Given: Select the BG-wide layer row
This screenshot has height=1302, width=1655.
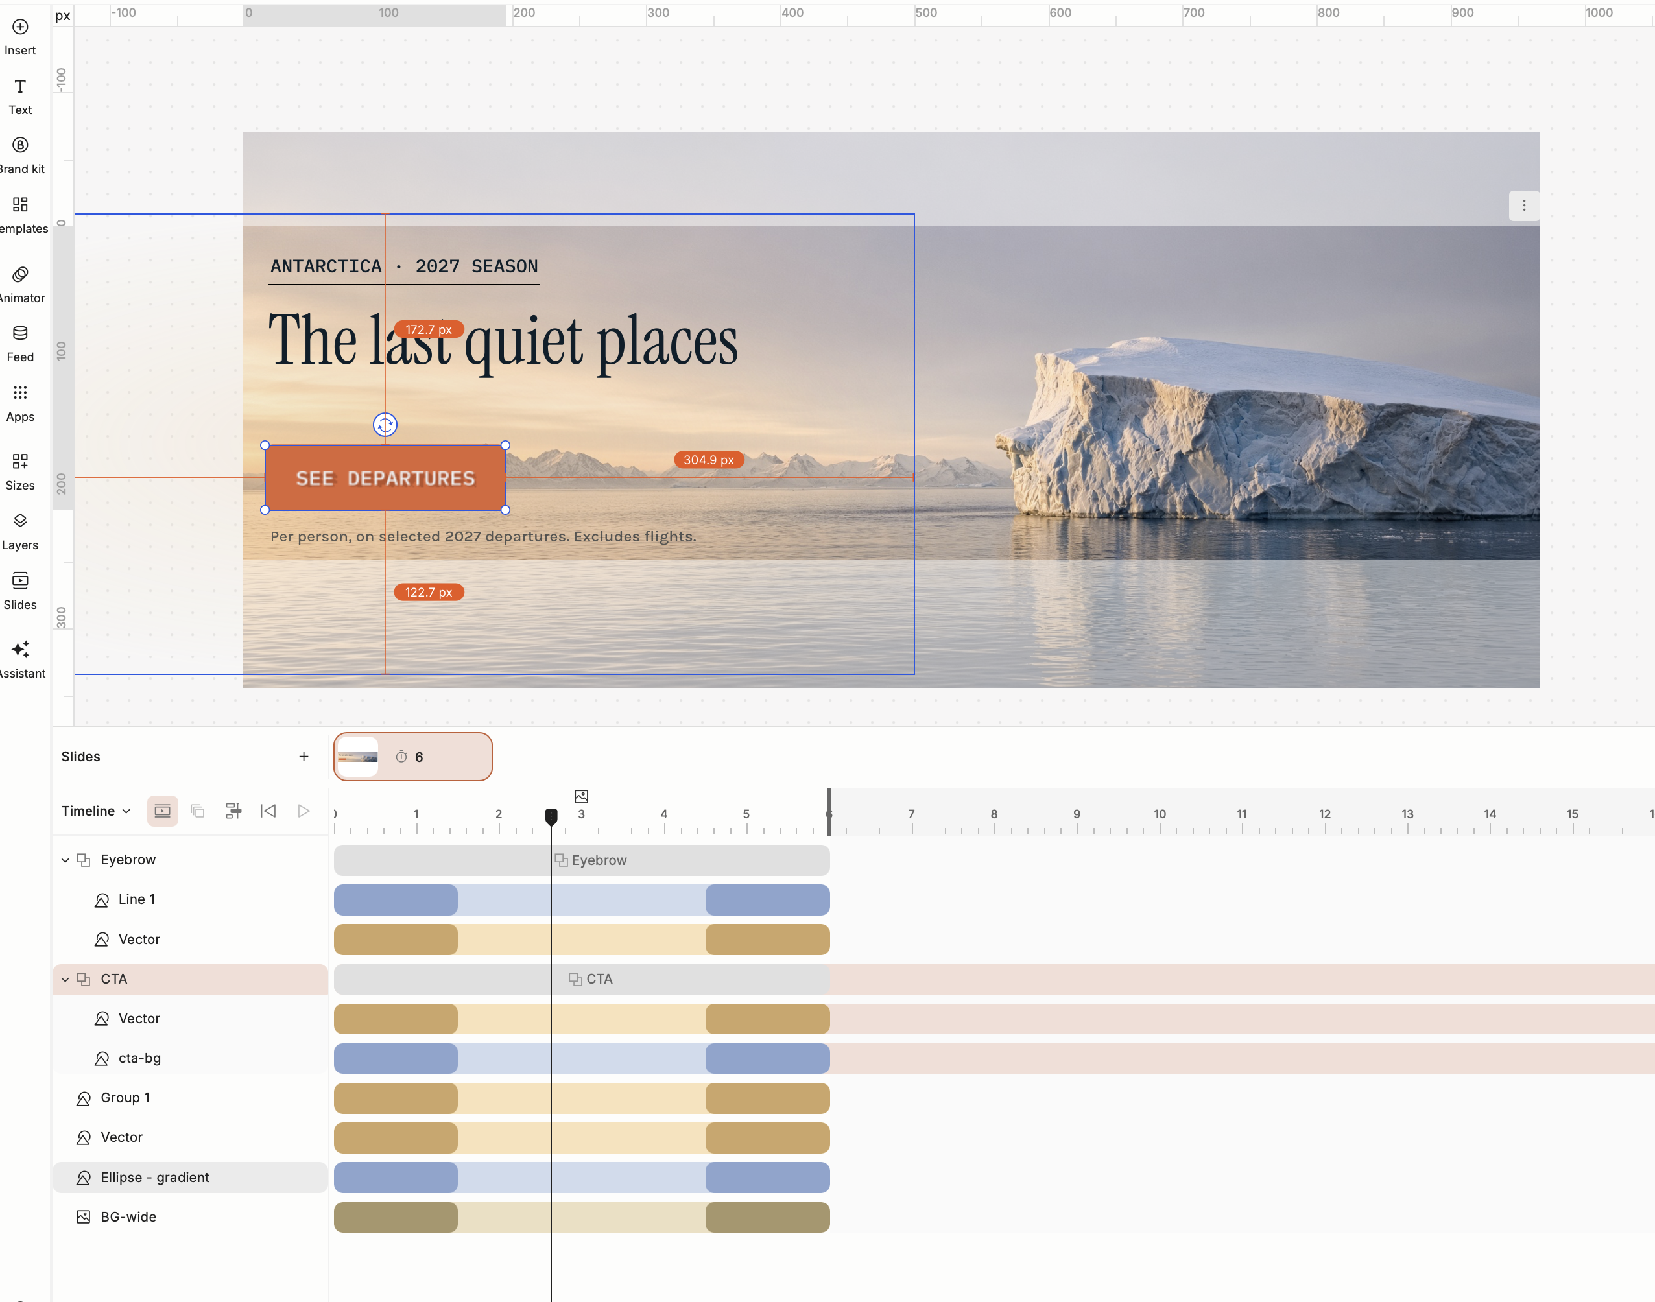Looking at the screenshot, I should [191, 1216].
